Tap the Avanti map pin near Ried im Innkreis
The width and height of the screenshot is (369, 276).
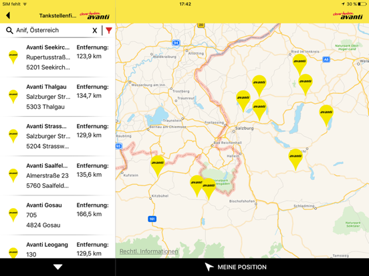point(299,65)
